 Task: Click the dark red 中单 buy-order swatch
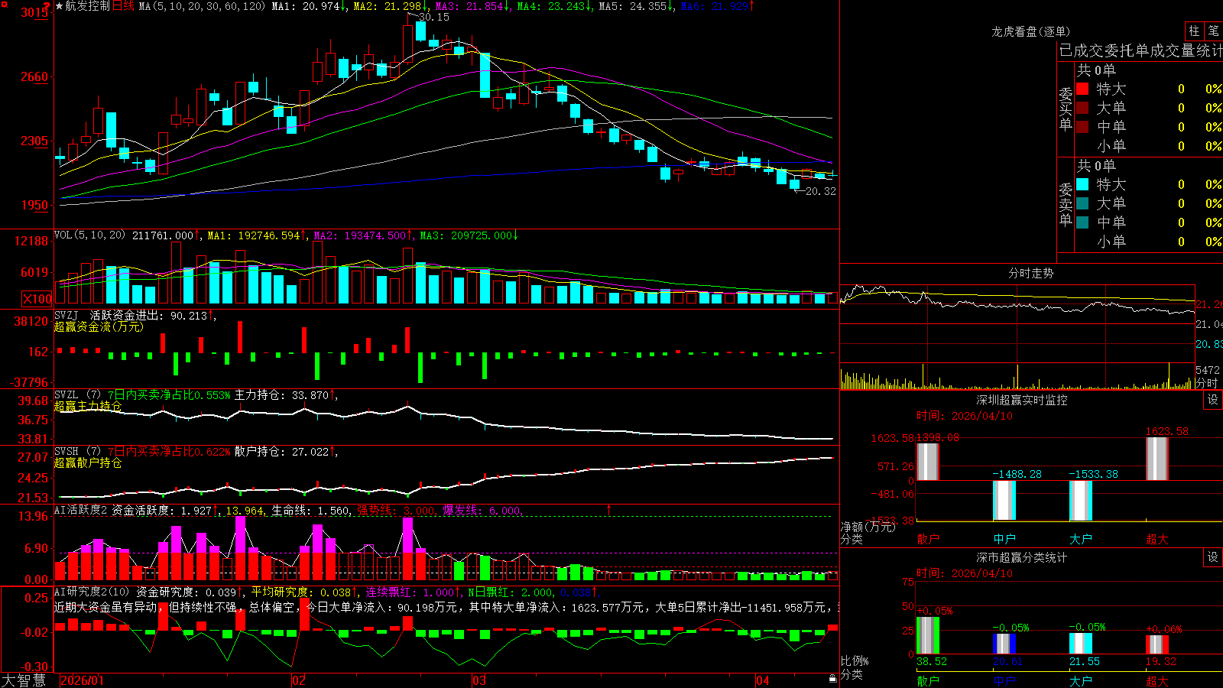(x=1082, y=127)
